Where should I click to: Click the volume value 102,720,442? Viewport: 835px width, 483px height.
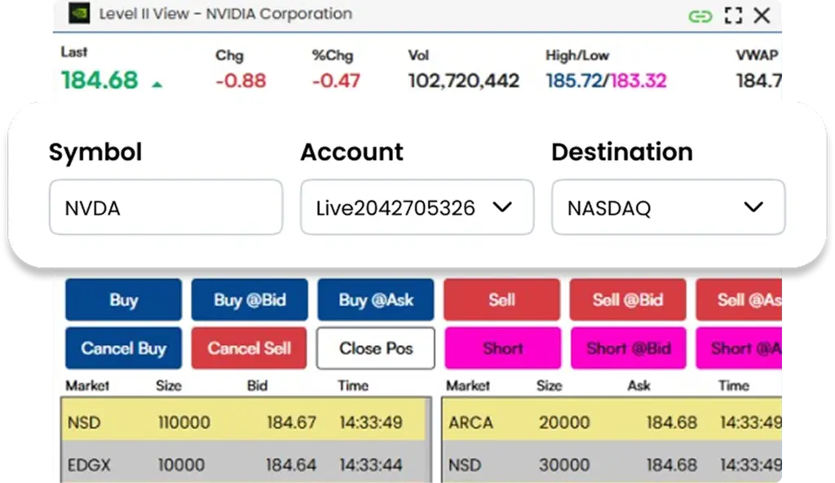tap(463, 81)
